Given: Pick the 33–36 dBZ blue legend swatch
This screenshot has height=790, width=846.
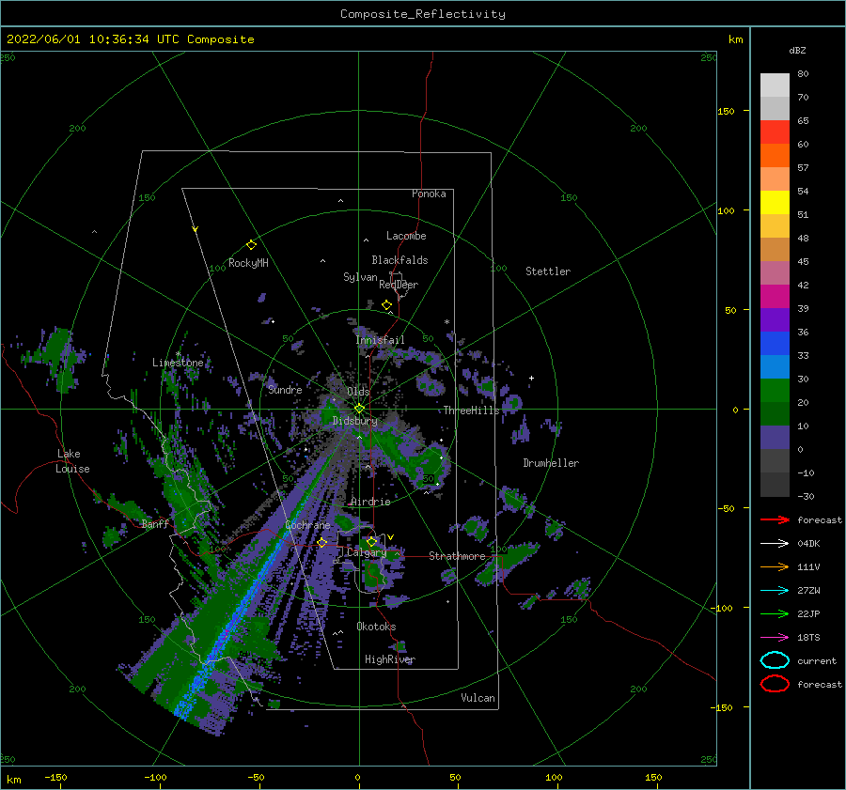Looking at the screenshot, I should (x=775, y=343).
